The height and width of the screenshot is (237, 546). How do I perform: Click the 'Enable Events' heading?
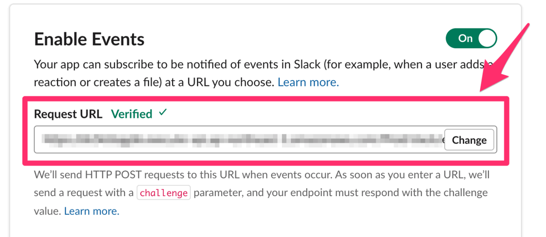tap(89, 39)
